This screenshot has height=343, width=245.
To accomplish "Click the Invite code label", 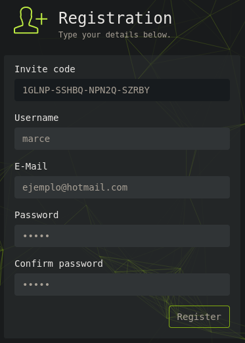I will click(45, 69).
